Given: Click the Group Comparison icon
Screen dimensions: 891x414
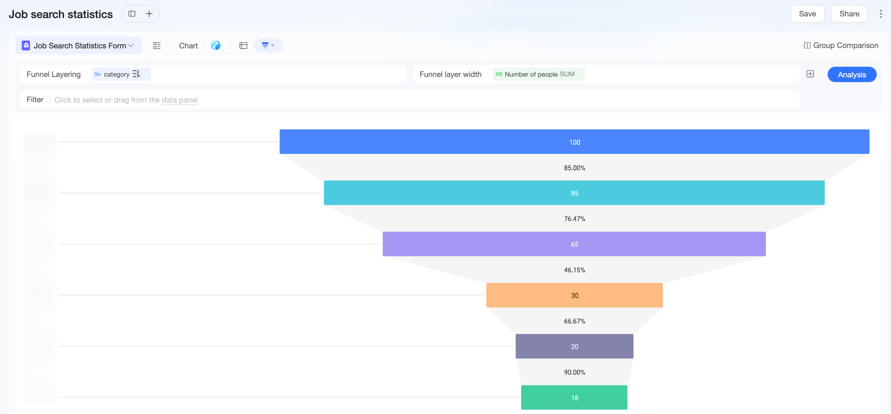Looking at the screenshot, I should point(807,46).
